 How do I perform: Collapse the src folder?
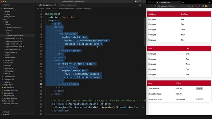[x=5, y=19]
